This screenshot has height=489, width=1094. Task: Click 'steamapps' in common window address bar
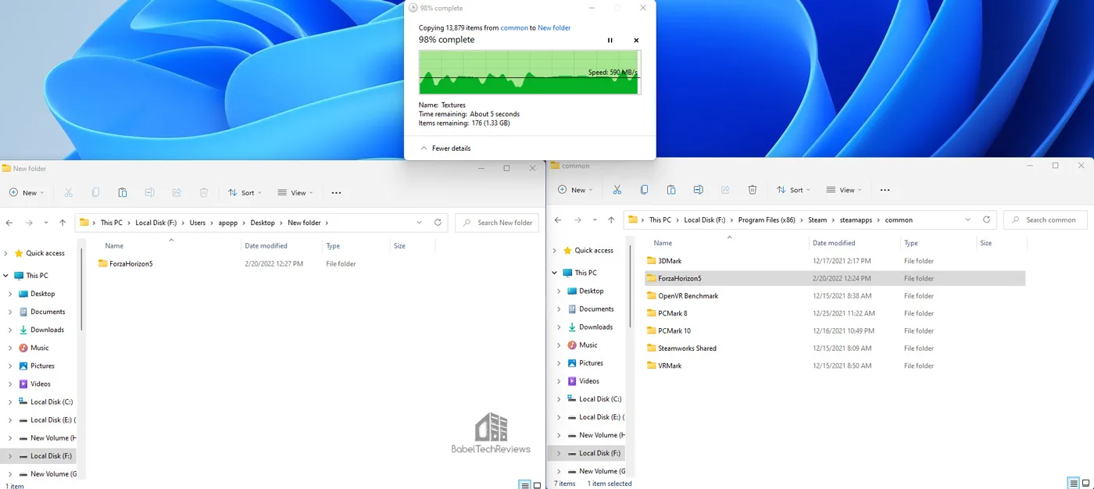pyautogui.click(x=855, y=220)
